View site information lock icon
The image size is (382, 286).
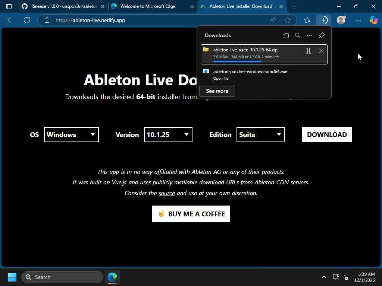click(x=47, y=20)
